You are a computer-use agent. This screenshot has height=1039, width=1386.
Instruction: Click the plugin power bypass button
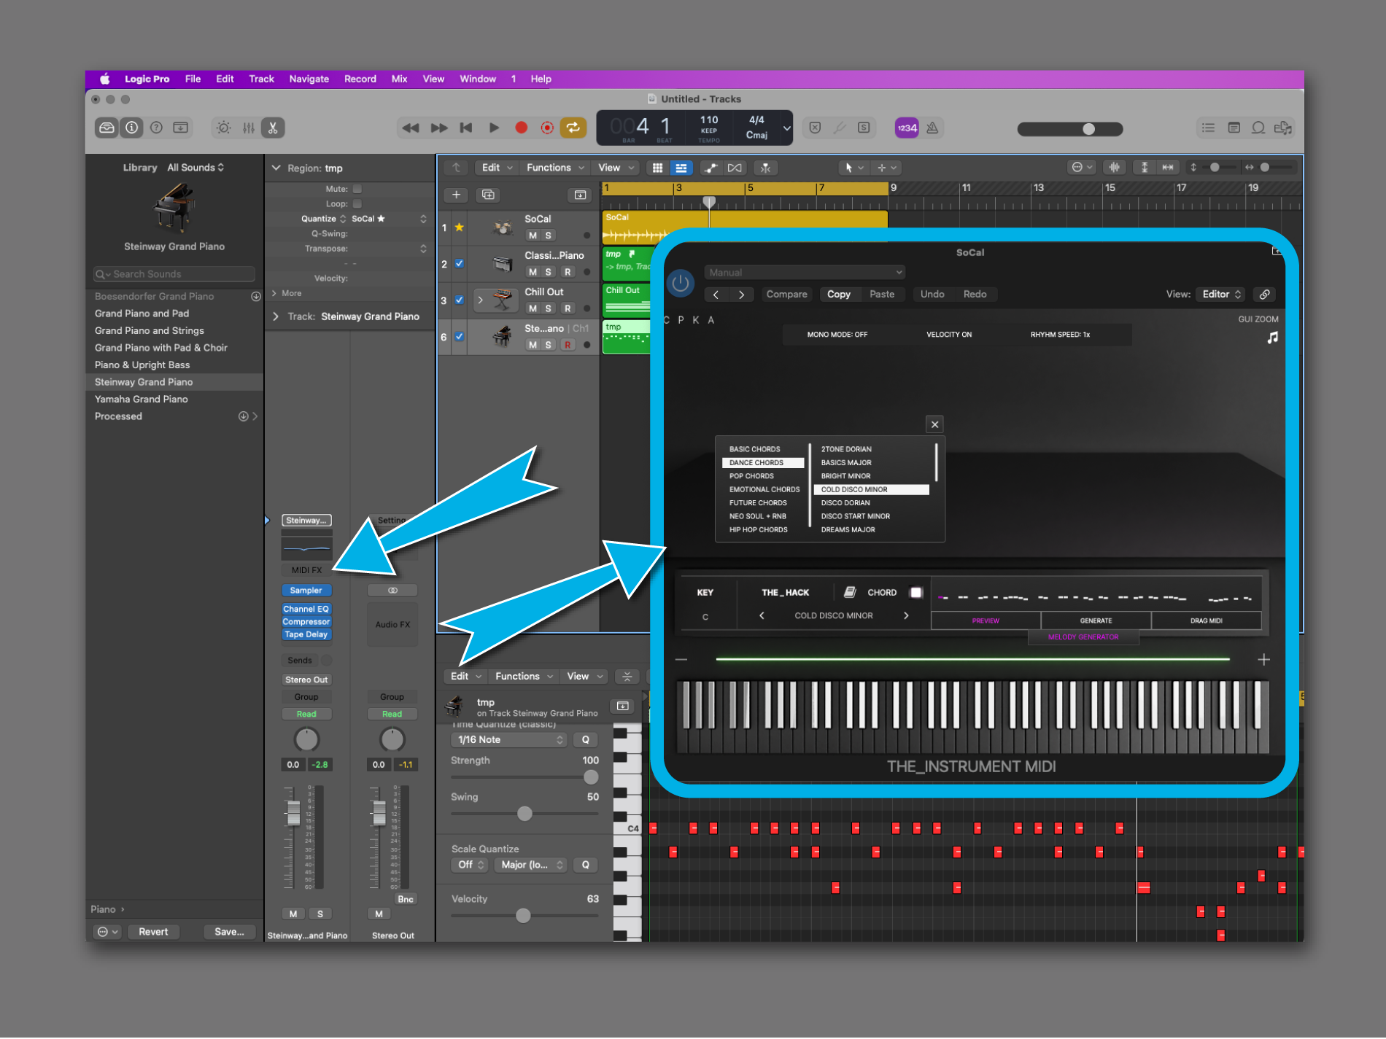(x=680, y=283)
